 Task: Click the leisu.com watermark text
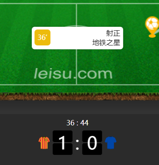[73, 73]
